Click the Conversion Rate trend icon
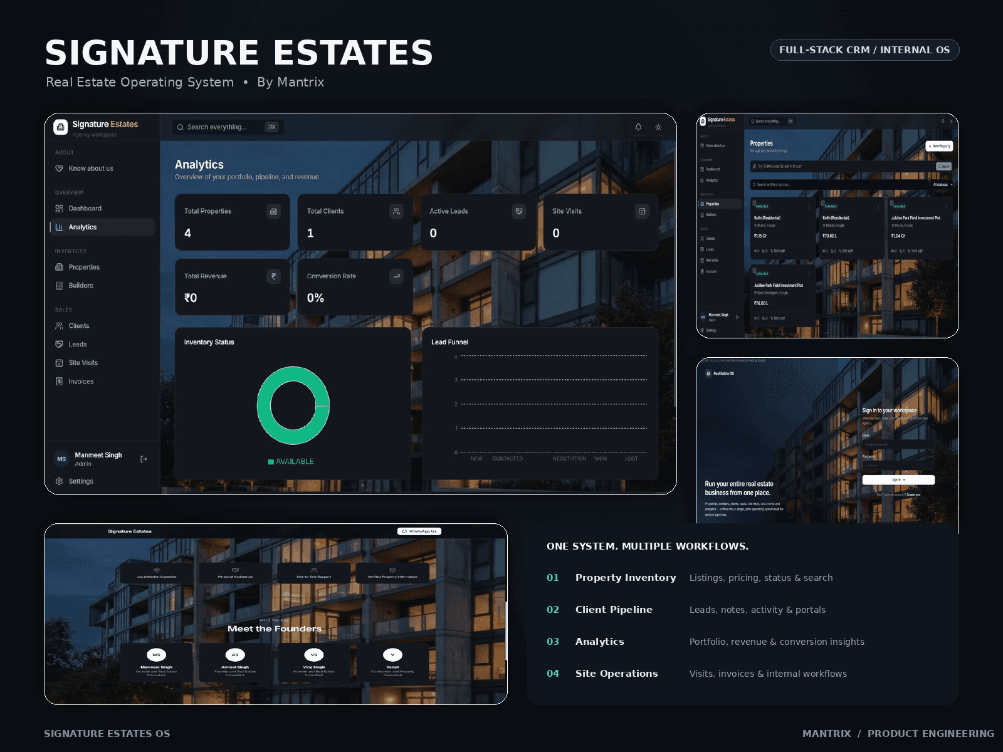Screen dimensions: 1003x752 tap(396, 276)
